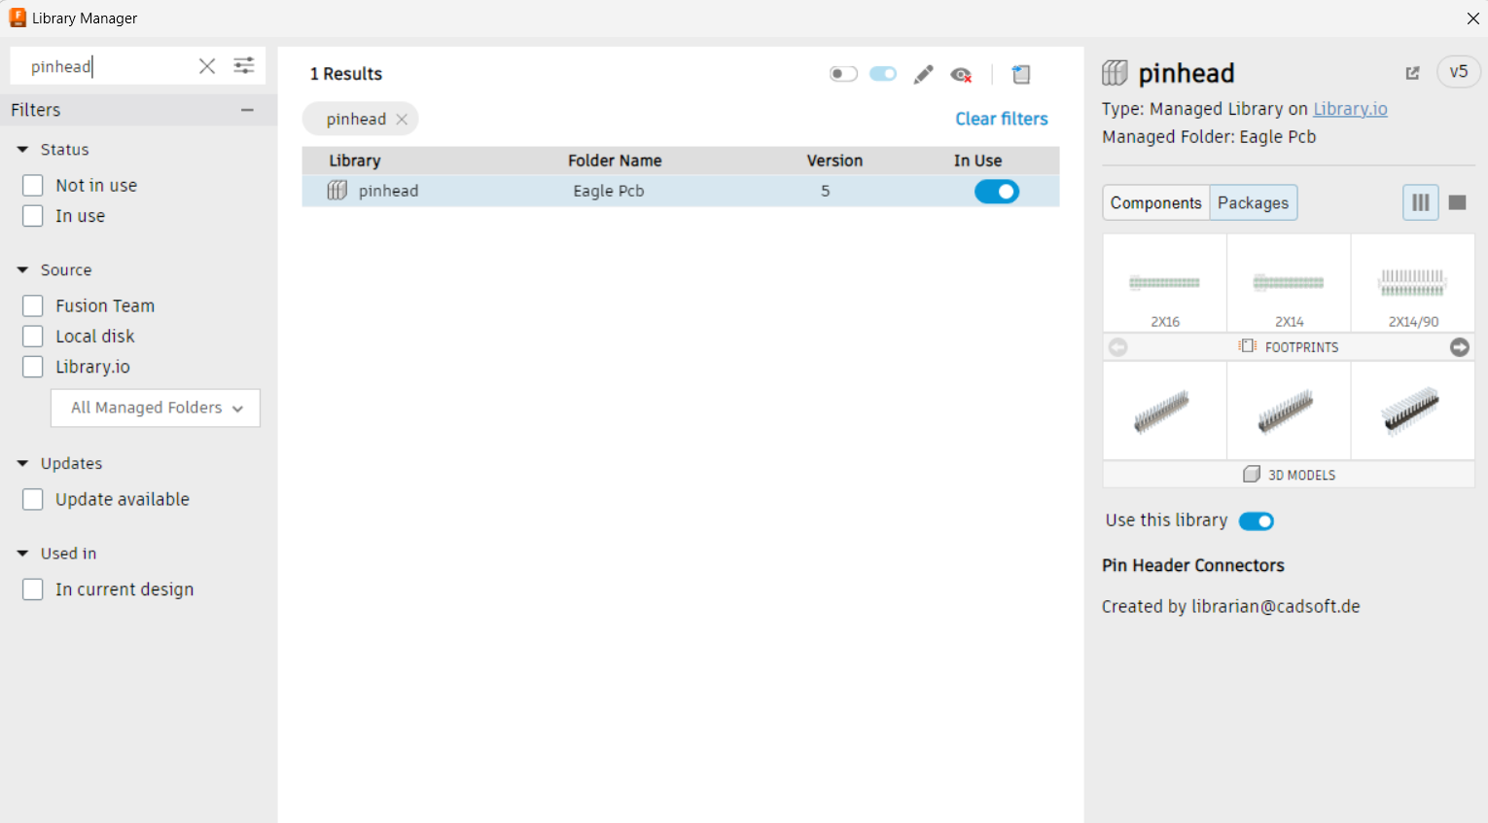The image size is (1488, 823).
Task: Open pinhead library in external window
Action: [x=1412, y=73]
